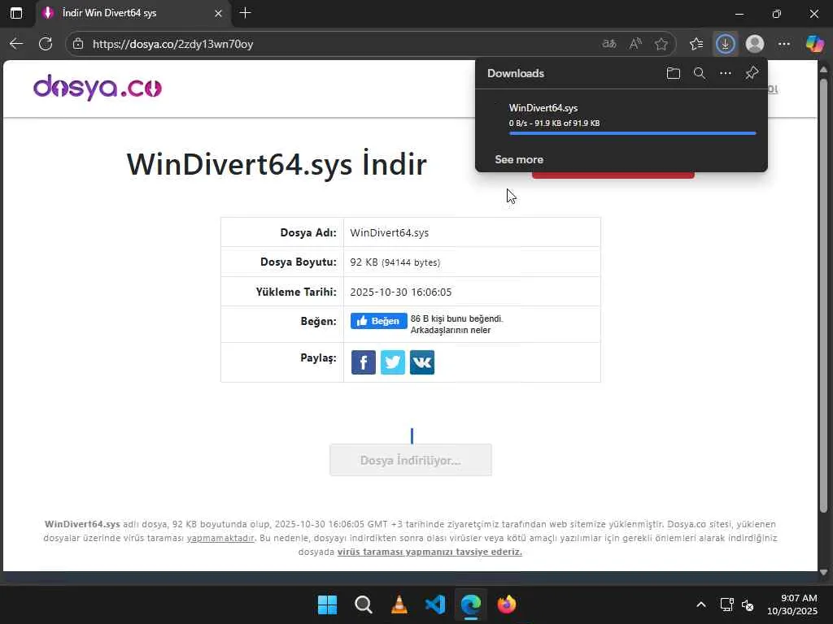This screenshot has height=624, width=833.
Task: Open the downloads folder
Action: pyautogui.click(x=673, y=73)
